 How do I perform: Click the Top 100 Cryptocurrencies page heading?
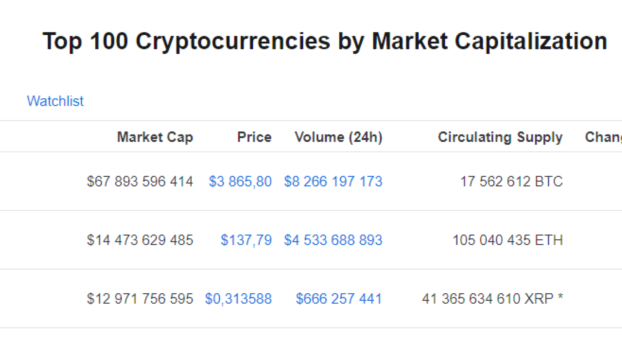click(325, 41)
